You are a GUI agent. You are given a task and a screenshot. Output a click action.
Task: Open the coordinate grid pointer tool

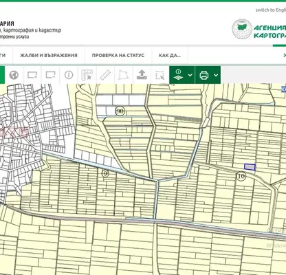pyautogui.click(x=87, y=75)
